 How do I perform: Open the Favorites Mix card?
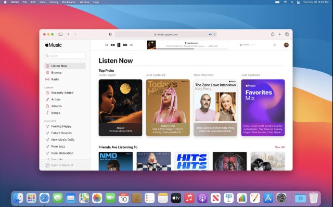point(263,108)
